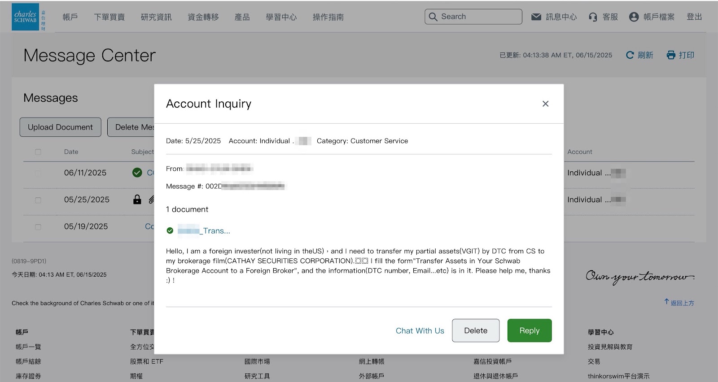Click the Charles Schwab logo
718x382 pixels.
28,17
